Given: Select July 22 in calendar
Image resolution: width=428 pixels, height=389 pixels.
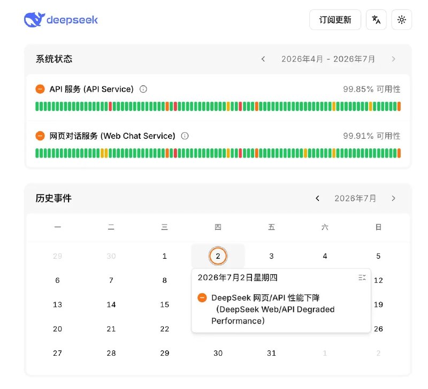Looking at the screenshot, I should 165,329.
